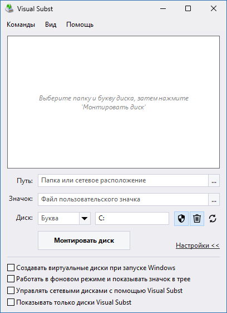Screen dimensions: 227x313
Task: Click the Visual Subst app icon in title bar
Action: click(x=9, y=8)
